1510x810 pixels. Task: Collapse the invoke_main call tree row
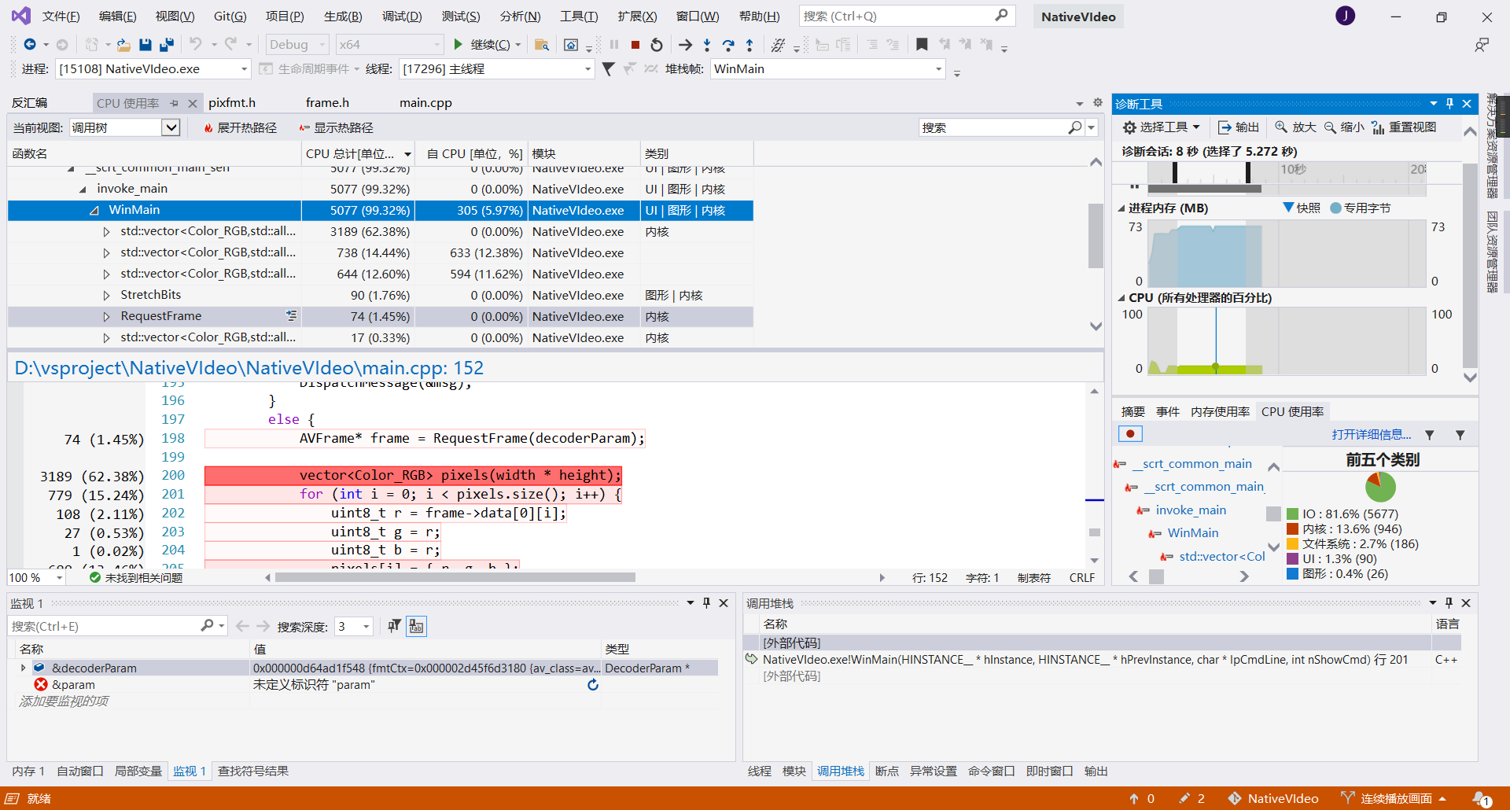click(x=83, y=190)
